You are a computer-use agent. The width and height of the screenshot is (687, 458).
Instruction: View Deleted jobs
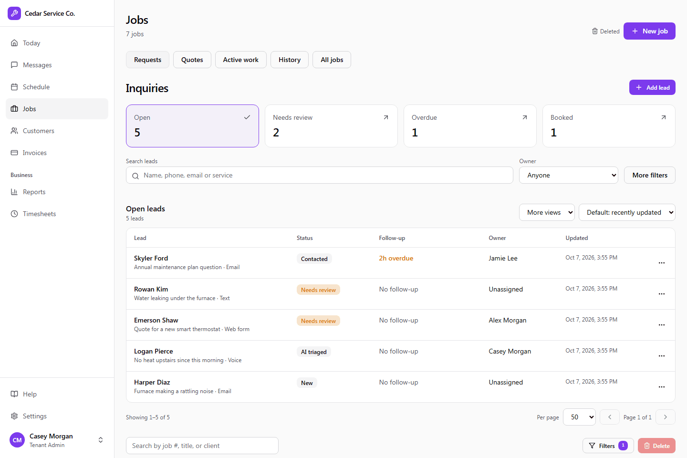pyautogui.click(x=606, y=31)
